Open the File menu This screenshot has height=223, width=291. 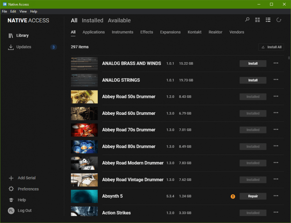coord(4,12)
